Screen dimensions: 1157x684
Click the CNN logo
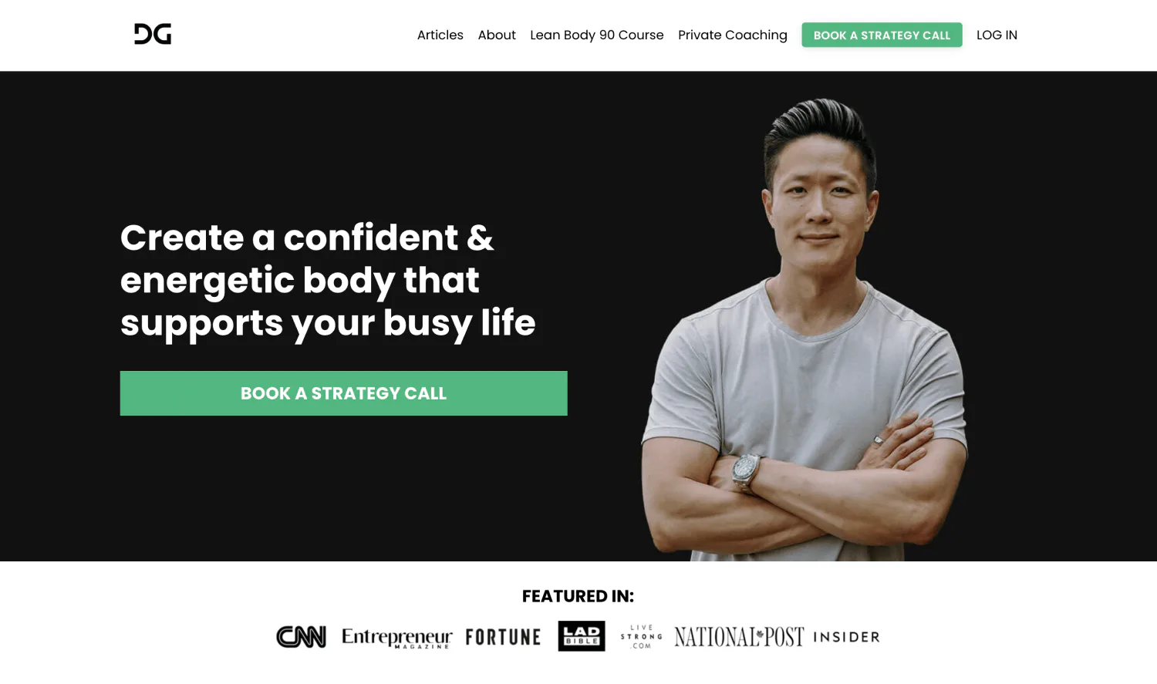(x=302, y=637)
